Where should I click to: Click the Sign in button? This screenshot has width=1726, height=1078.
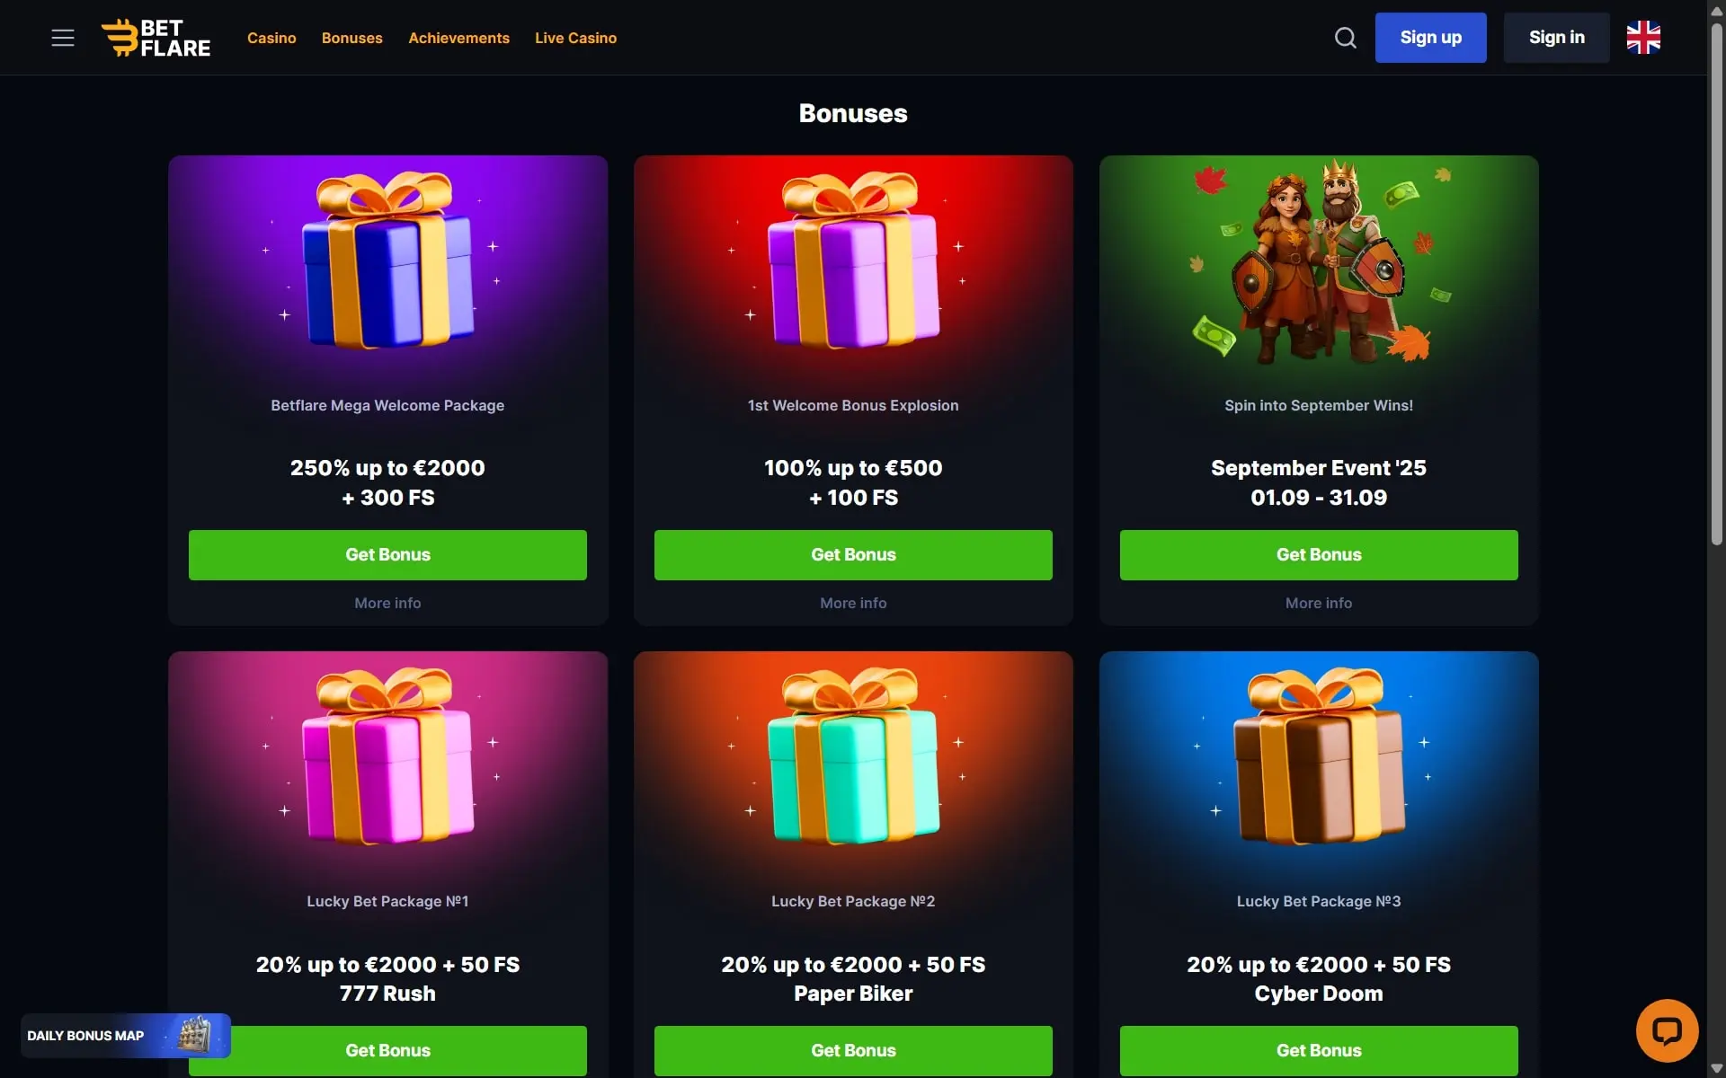(1556, 38)
